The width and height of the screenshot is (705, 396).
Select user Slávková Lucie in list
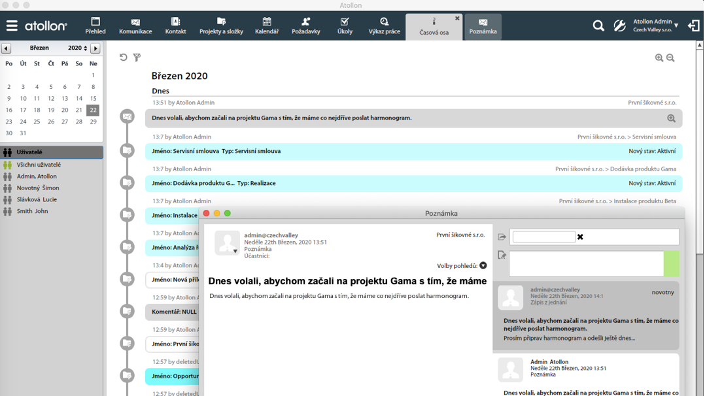point(37,199)
